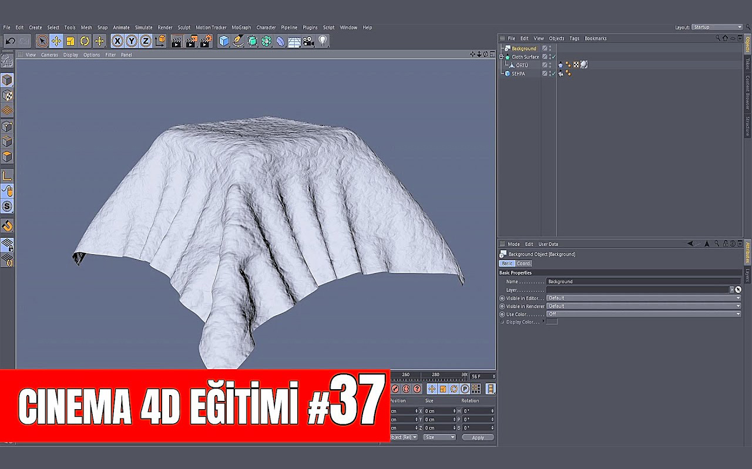The height and width of the screenshot is (469, 752).
Task: Open Visible in Renderer dropdown
Action: coord(644,306)
